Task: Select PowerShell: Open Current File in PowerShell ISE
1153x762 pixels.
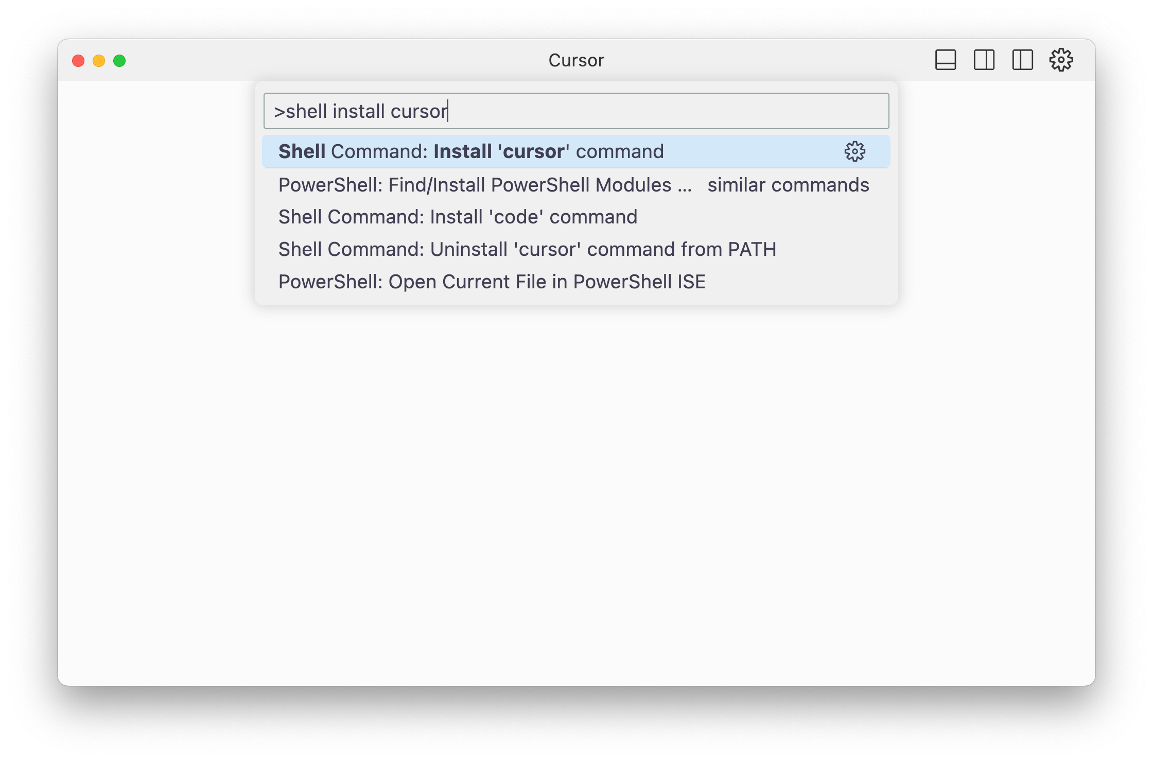Action: (492, 281)
